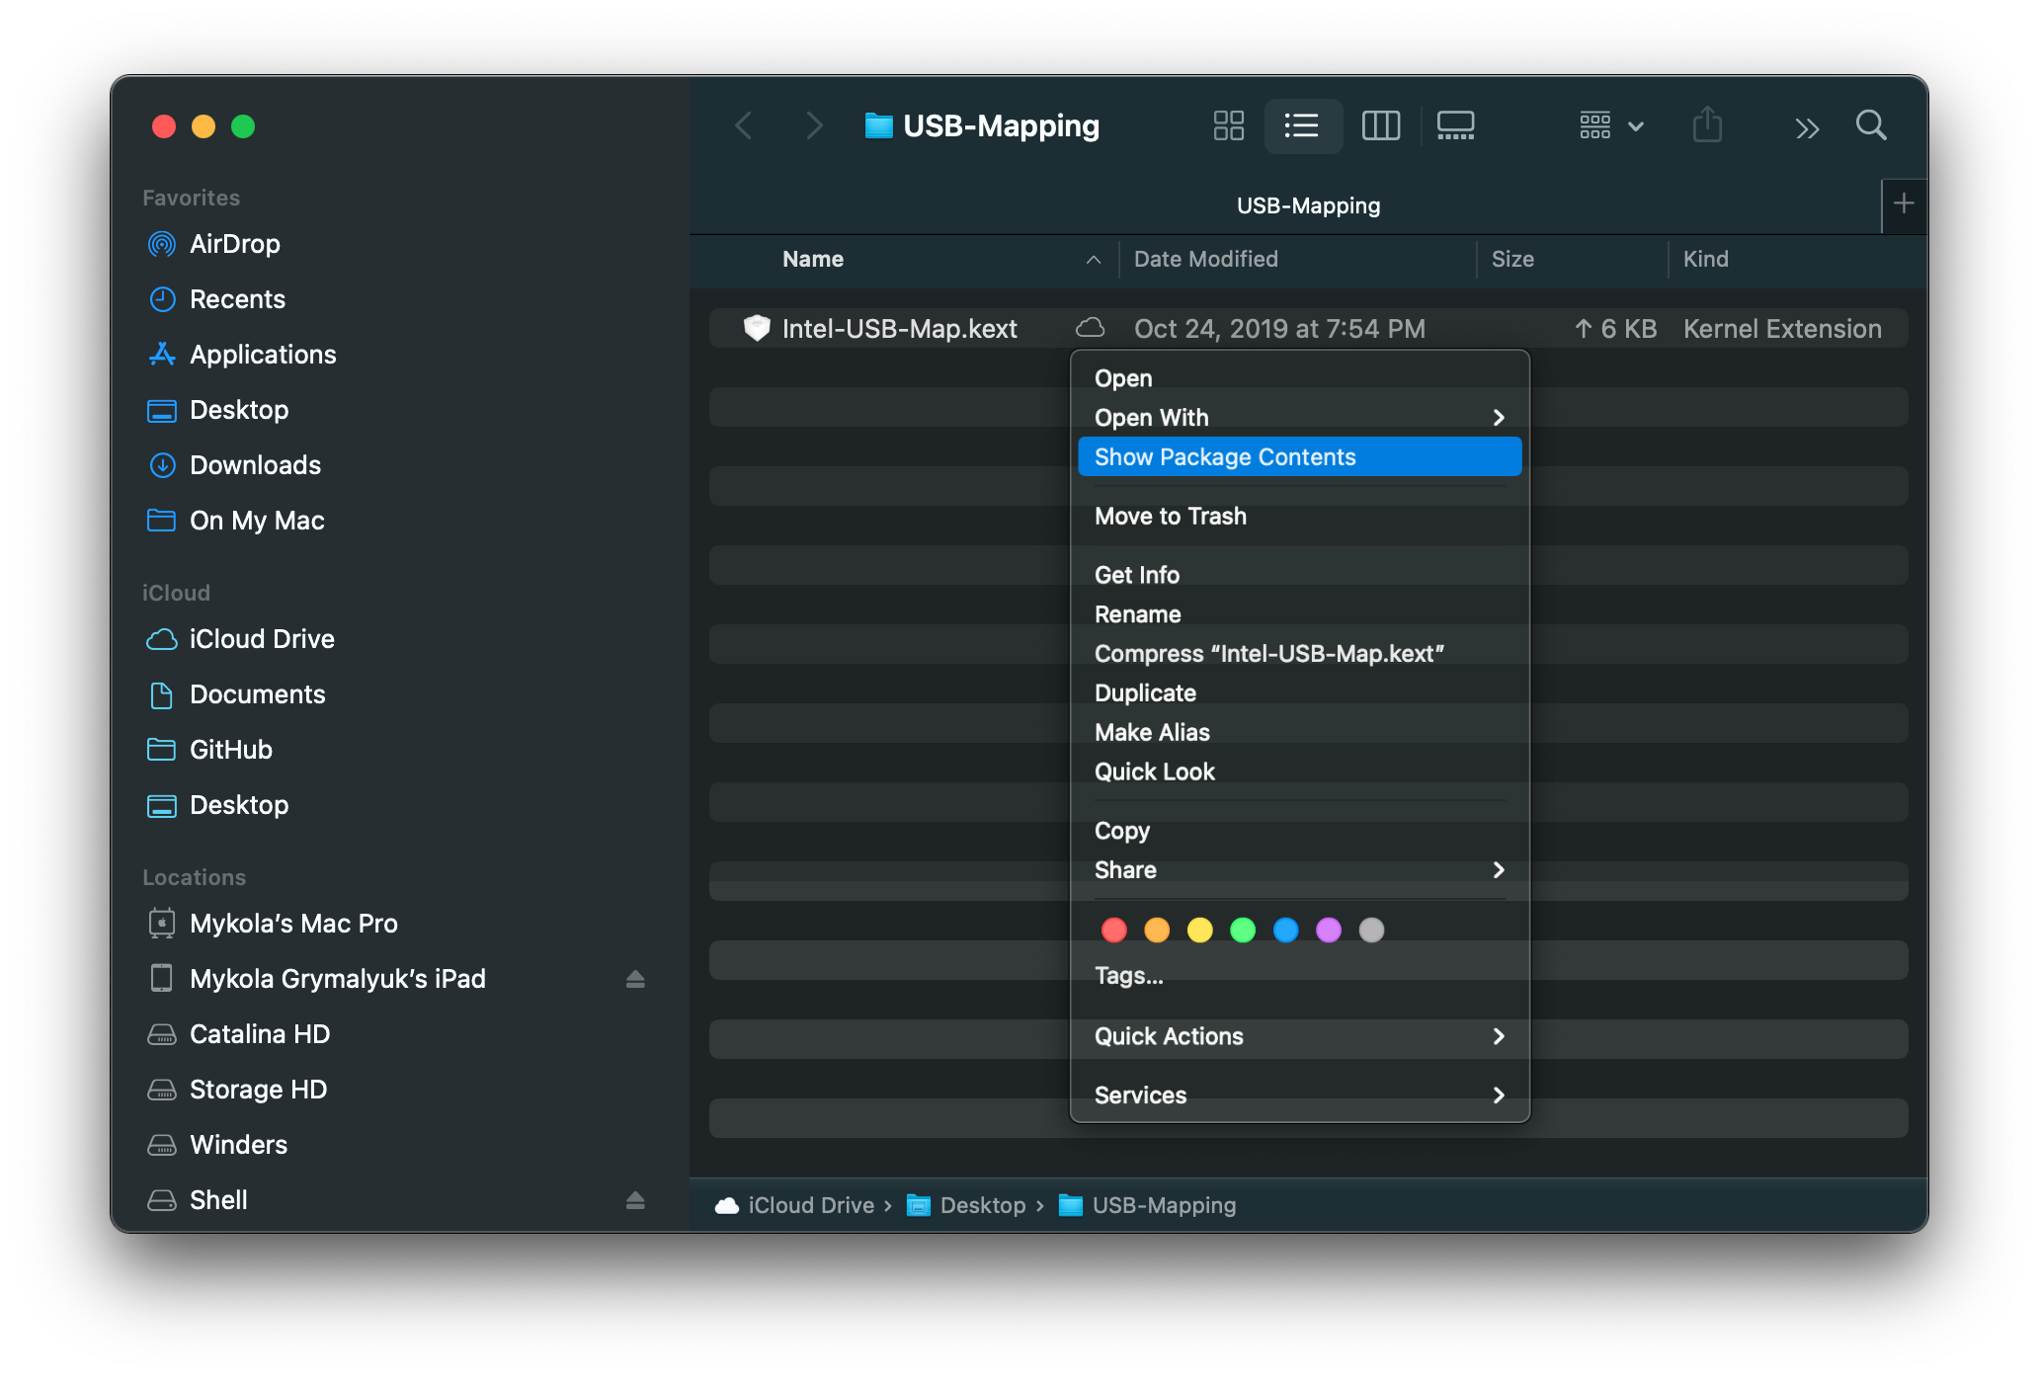Open the Finder search icon
The image size is (2039, 1379).
1870,125
